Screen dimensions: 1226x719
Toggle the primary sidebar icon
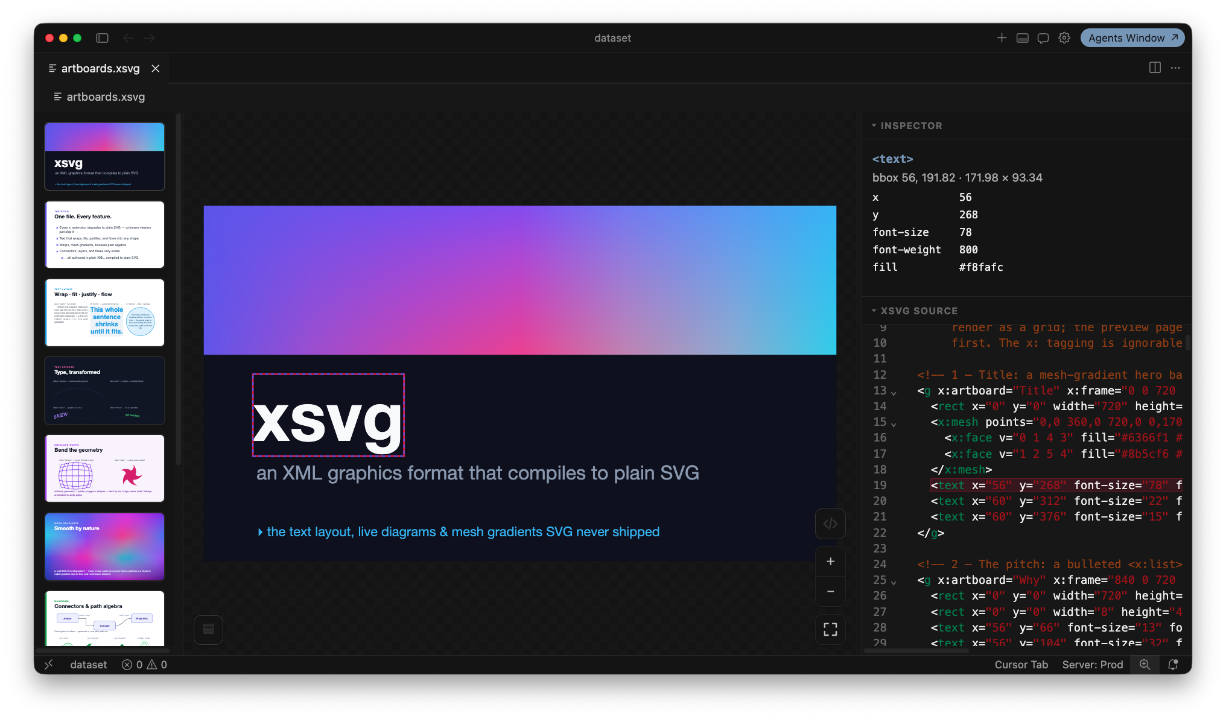tap(103, 38)
